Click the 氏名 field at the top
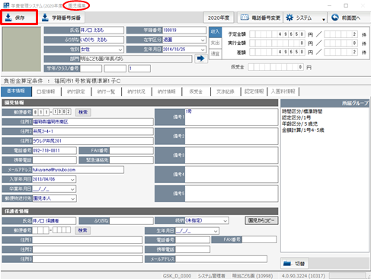 pos(102,30)
